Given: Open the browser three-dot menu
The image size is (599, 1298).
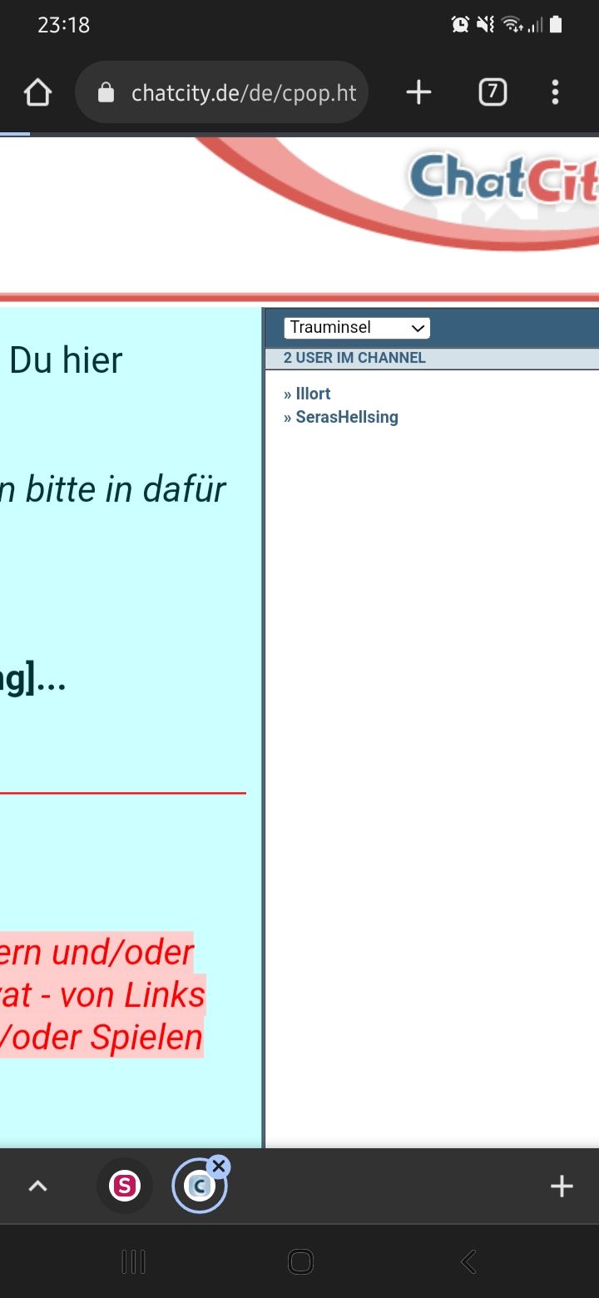Looking at the screenshot, I should (555, 92).
